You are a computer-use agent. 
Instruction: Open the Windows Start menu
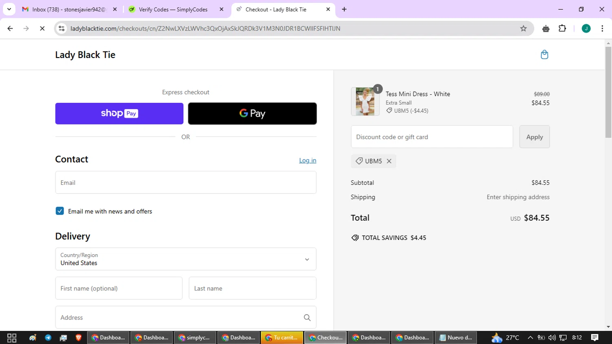[12, 337]
